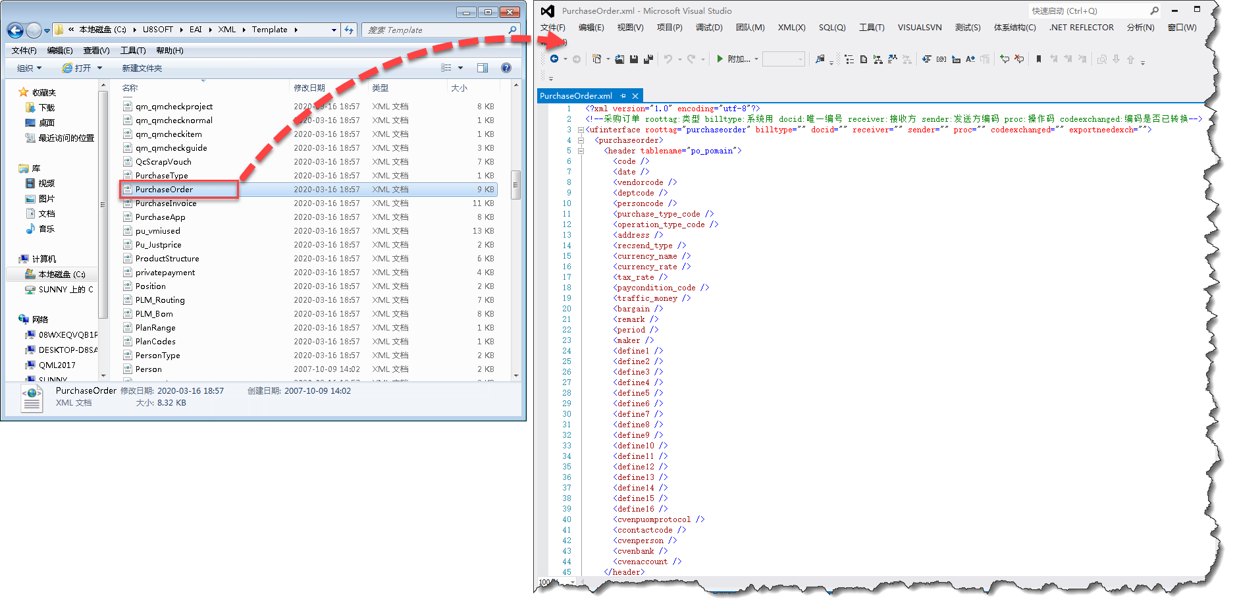Click New Project icon in Visual Studio toolbar
1235x609 pixels.
click(x=596, y=59)
